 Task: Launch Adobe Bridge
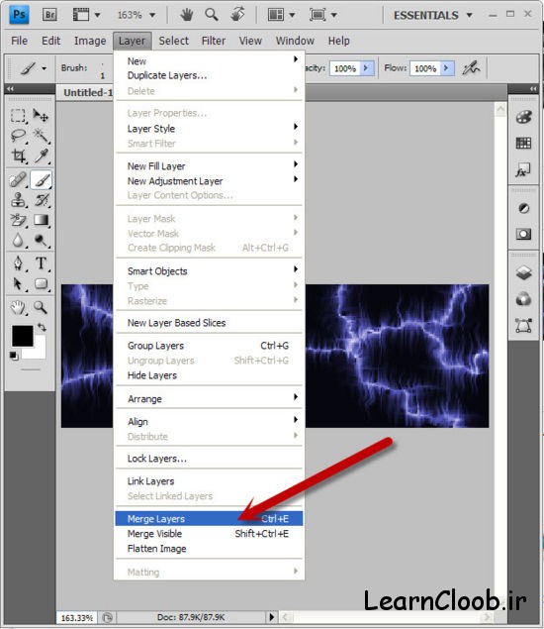(x=49, y=15)
